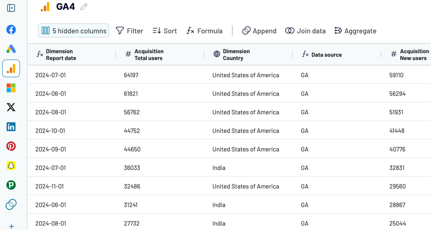Select the Pinterest sidebar icon
This screenshot has height=230, width=431.
pyautogui.click(x=11, y=146)
